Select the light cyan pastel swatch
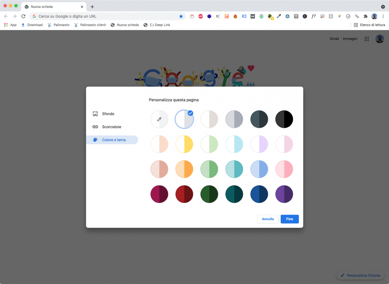 point(234,144)
